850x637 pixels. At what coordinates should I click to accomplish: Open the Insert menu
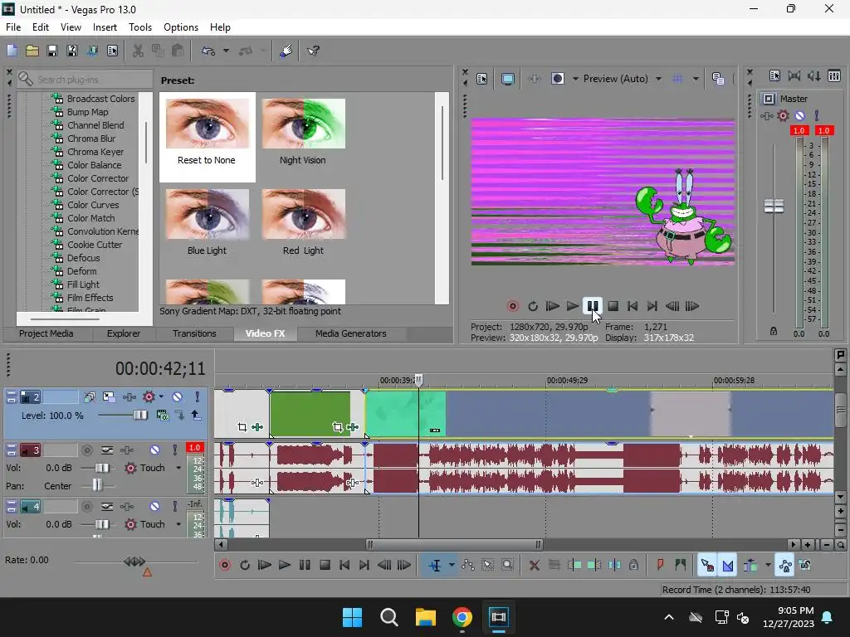pyautogui.click(x=105, y=27)
